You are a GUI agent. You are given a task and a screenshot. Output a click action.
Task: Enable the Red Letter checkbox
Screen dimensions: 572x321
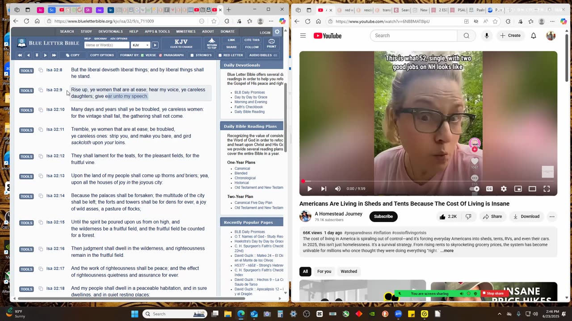(x=220, y=55)
